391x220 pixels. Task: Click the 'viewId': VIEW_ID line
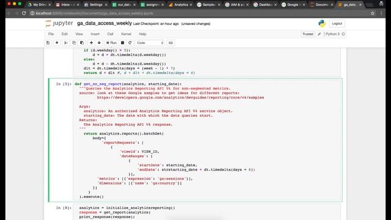[x=139, y=152]
